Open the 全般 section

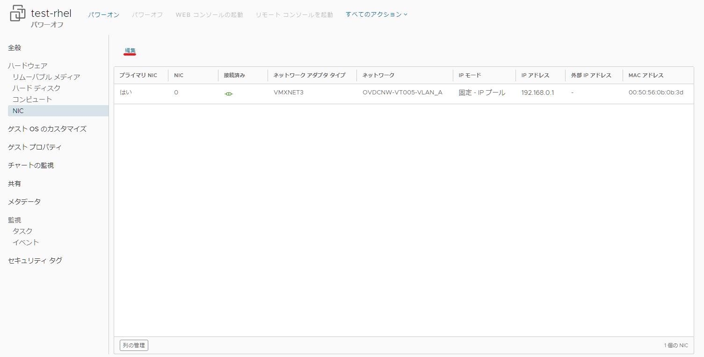click(x=15, y=48)
